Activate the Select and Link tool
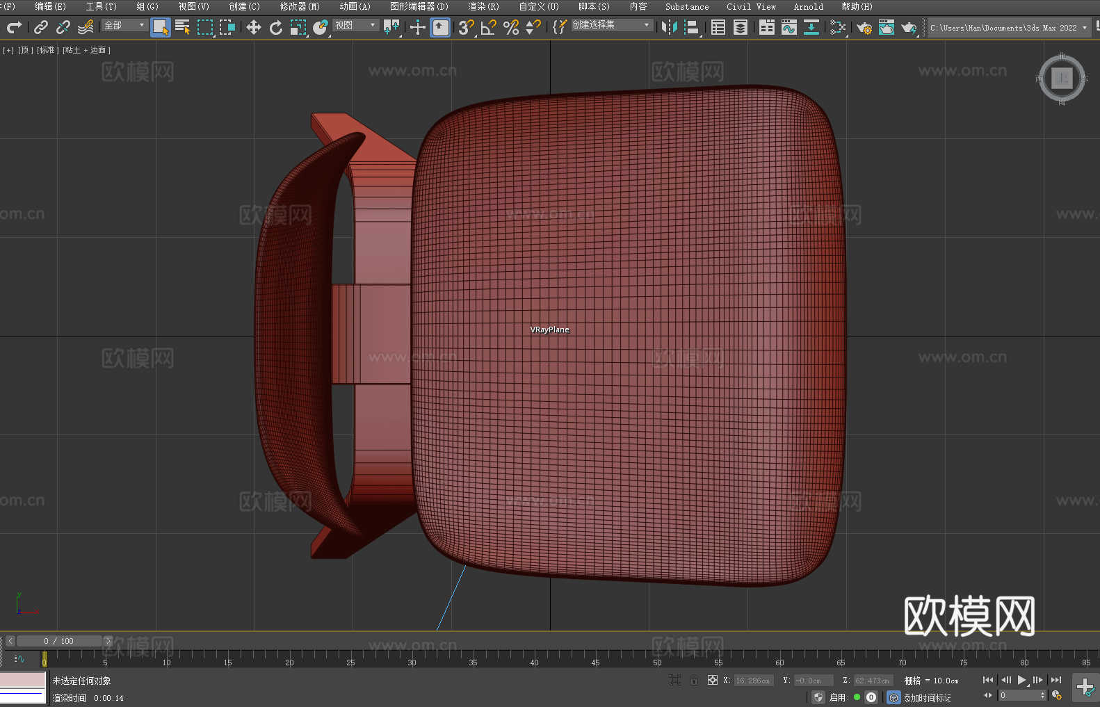 click(x=41, y=27)
